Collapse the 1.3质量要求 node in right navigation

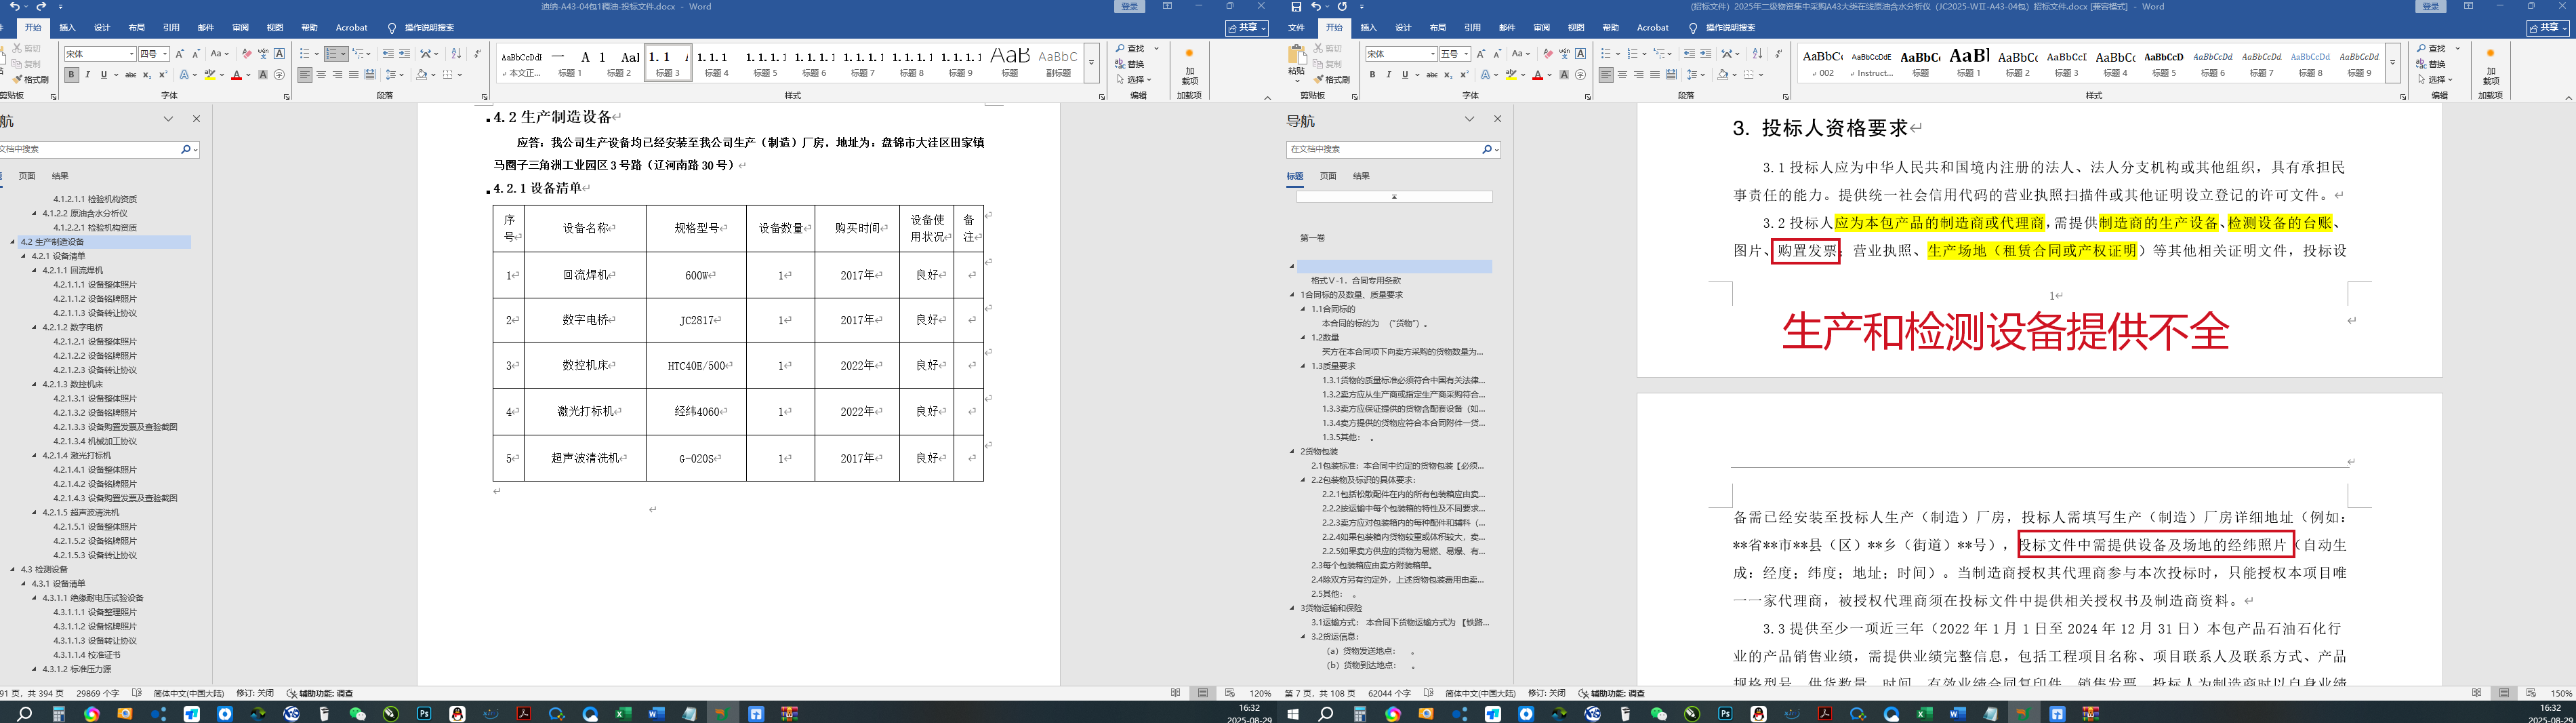(x=1303, y=366)
